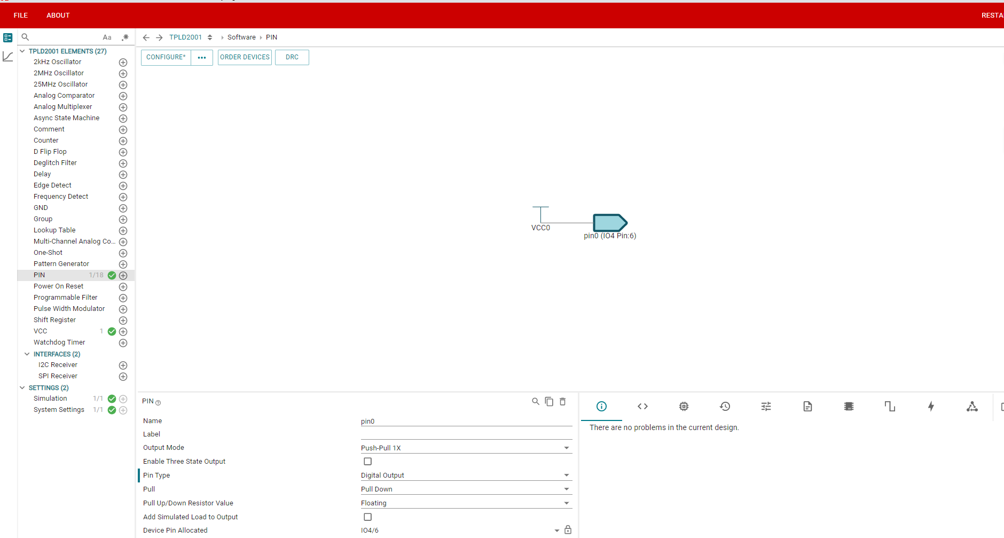Check Add Simulated Load to Output
Screen dimensions: 1004x538
click(368, 517)
